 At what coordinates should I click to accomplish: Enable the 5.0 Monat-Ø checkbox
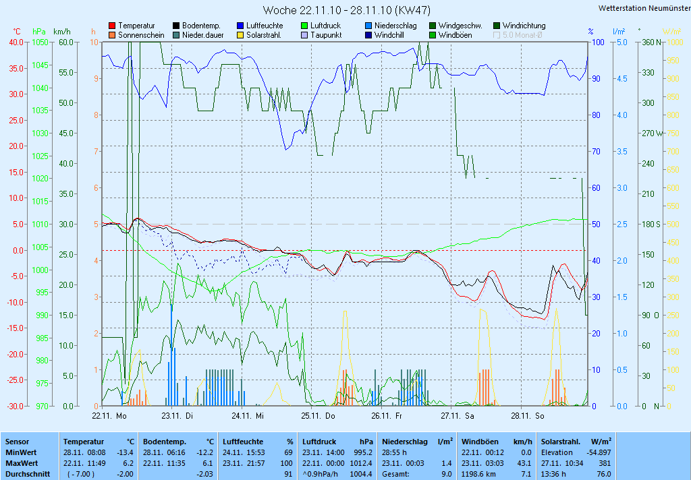click(x=497, y=35)
